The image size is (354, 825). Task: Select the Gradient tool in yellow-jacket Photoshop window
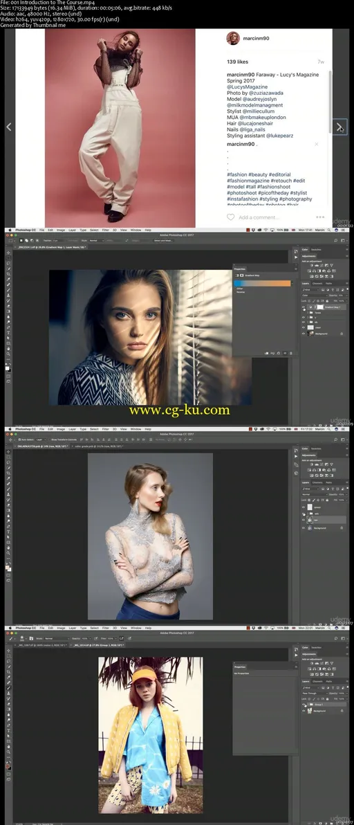8,709
